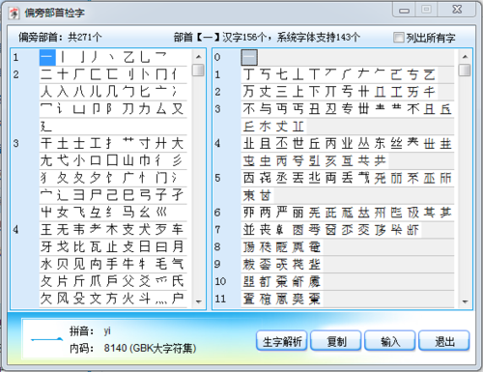
Task: Pick the character 下 in stroke row 2
Action: click(x=315, y=92)
